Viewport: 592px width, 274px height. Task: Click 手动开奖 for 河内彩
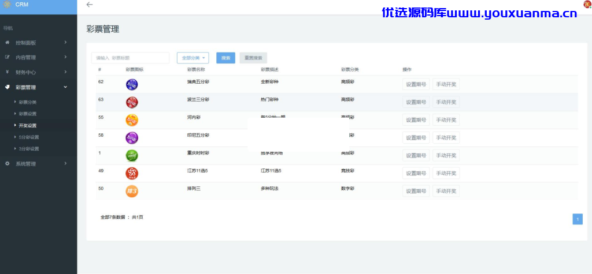[446, 120]
